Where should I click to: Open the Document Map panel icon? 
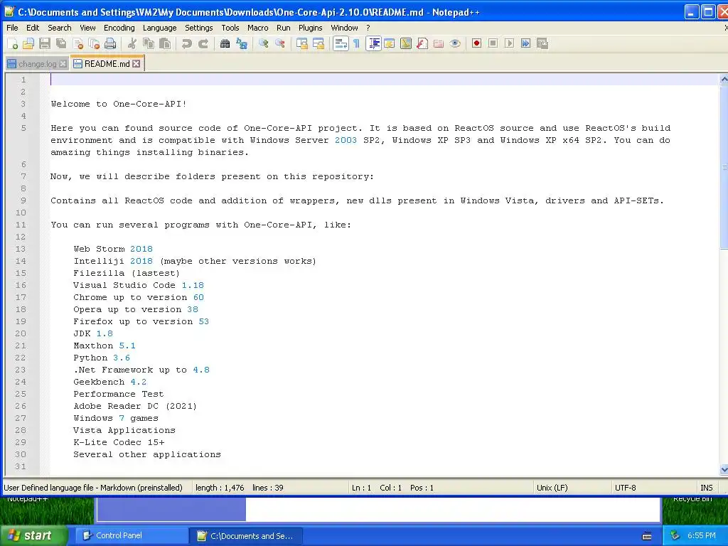pyautogui.click(x=406, y=43)
